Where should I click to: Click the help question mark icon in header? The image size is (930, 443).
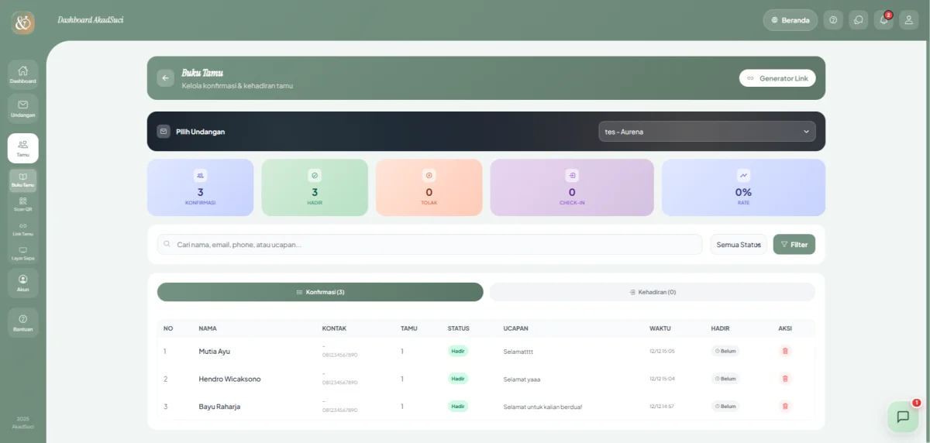(833, 20)
